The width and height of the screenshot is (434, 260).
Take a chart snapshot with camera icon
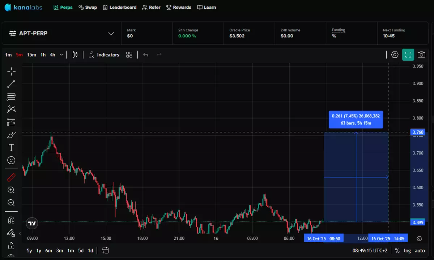tap(421, 55)
